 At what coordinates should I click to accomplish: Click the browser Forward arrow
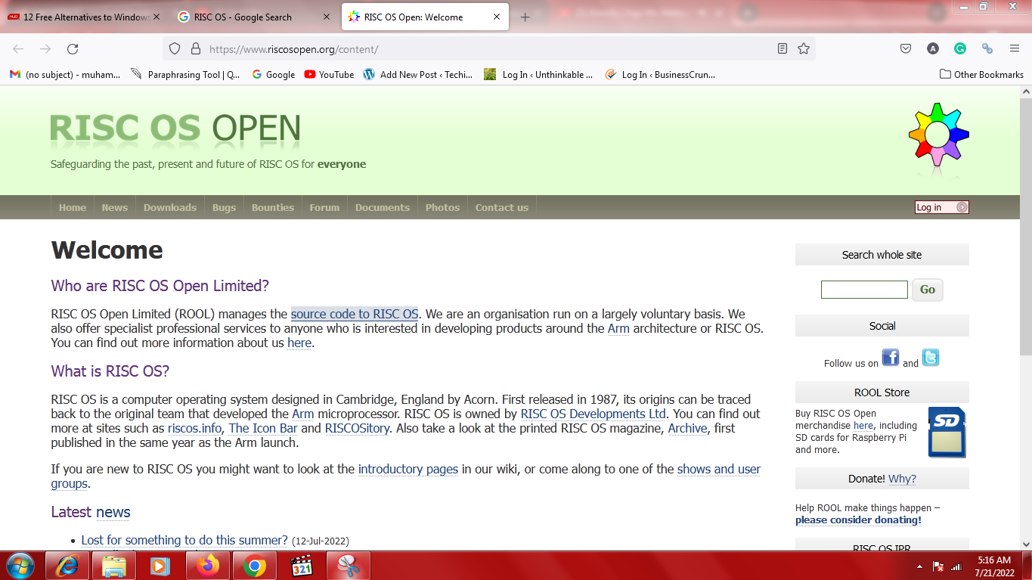[x=45, y=48]
